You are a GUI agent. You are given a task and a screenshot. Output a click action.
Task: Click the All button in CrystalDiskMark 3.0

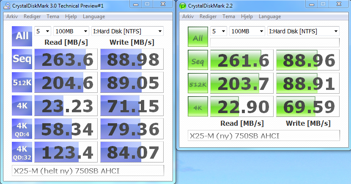pyautogui.click(x=22, y=36)
